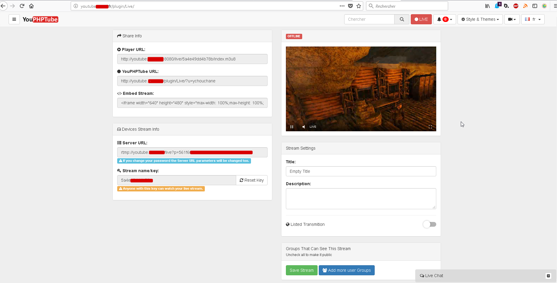Image resolution: width=557 pixels, height=283 pixels.
Task: Click the LIVE indicator in player
Action: click(313, 127)
